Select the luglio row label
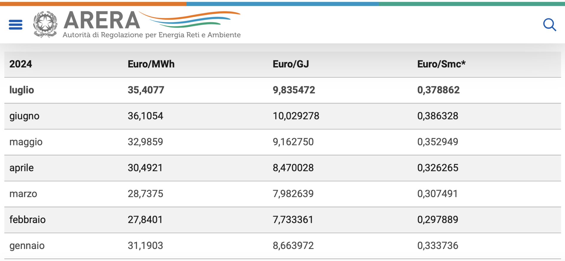 click(x=22, y=90)
